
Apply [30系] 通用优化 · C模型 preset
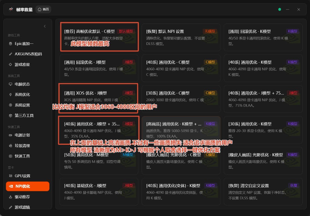point(181,99)
